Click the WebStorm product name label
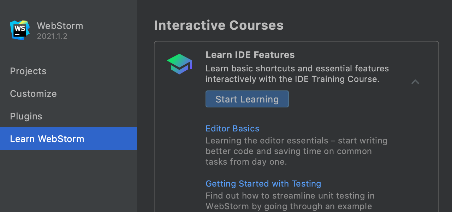 click(60, 26)
